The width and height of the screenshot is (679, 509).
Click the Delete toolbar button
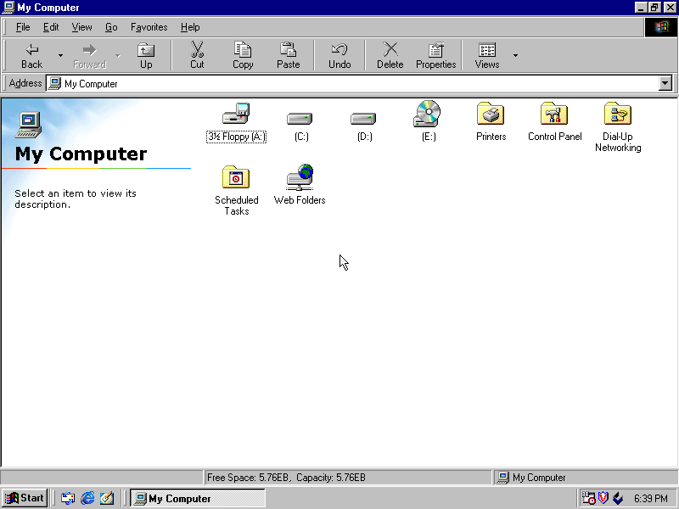point(390,56)
